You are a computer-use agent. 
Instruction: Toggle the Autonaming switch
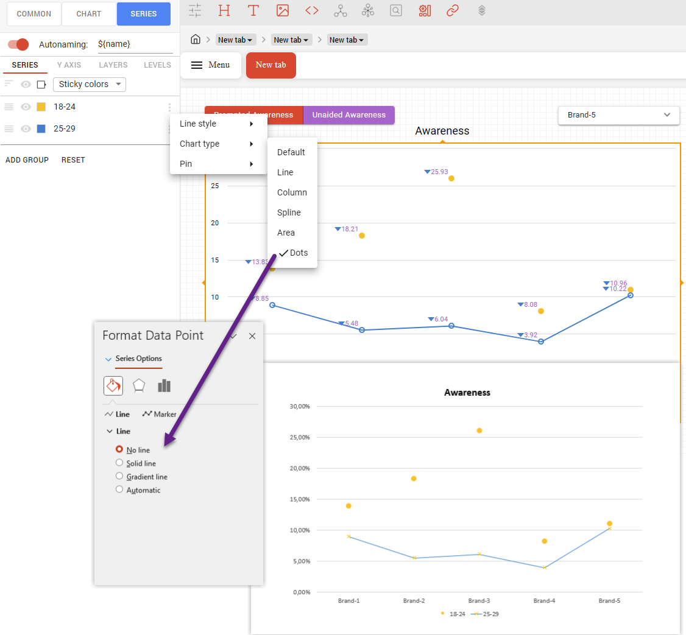coord(18,44)
